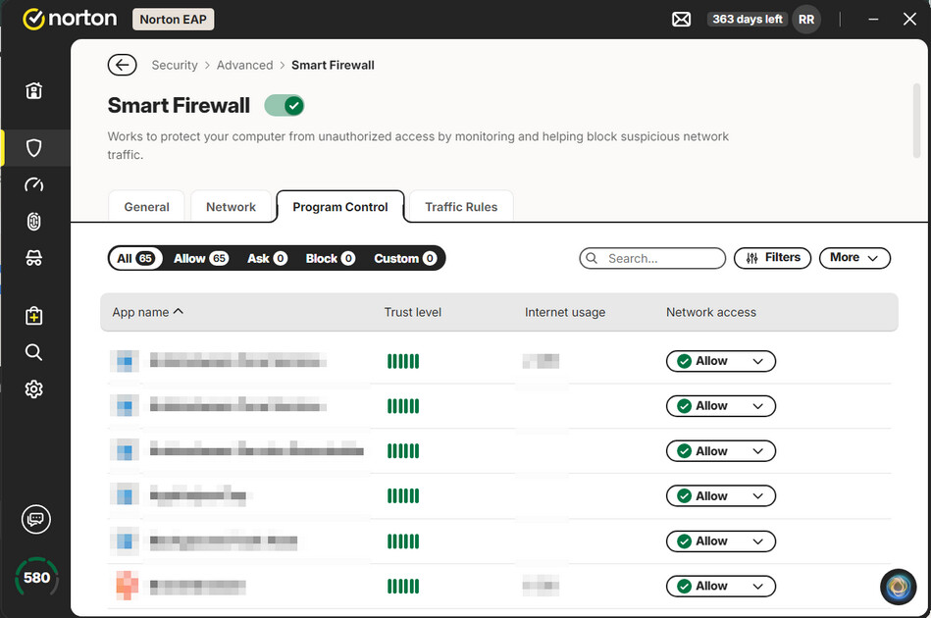Select the Security shield sidebar icon

tap(33, 147)
